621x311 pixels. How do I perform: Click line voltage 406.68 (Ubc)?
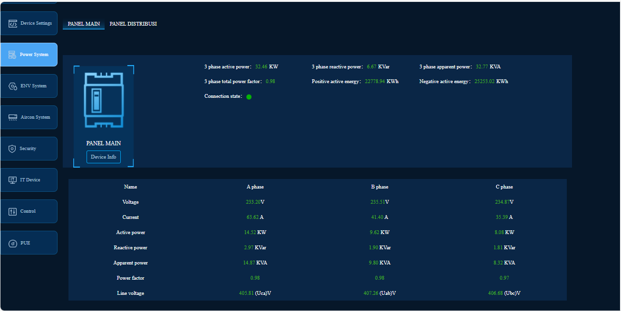click(504, 293)
